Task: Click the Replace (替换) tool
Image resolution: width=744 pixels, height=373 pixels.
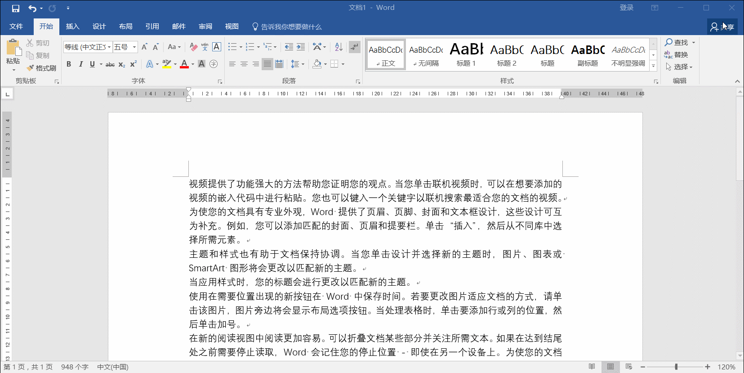Action: [x=677, y=54]
